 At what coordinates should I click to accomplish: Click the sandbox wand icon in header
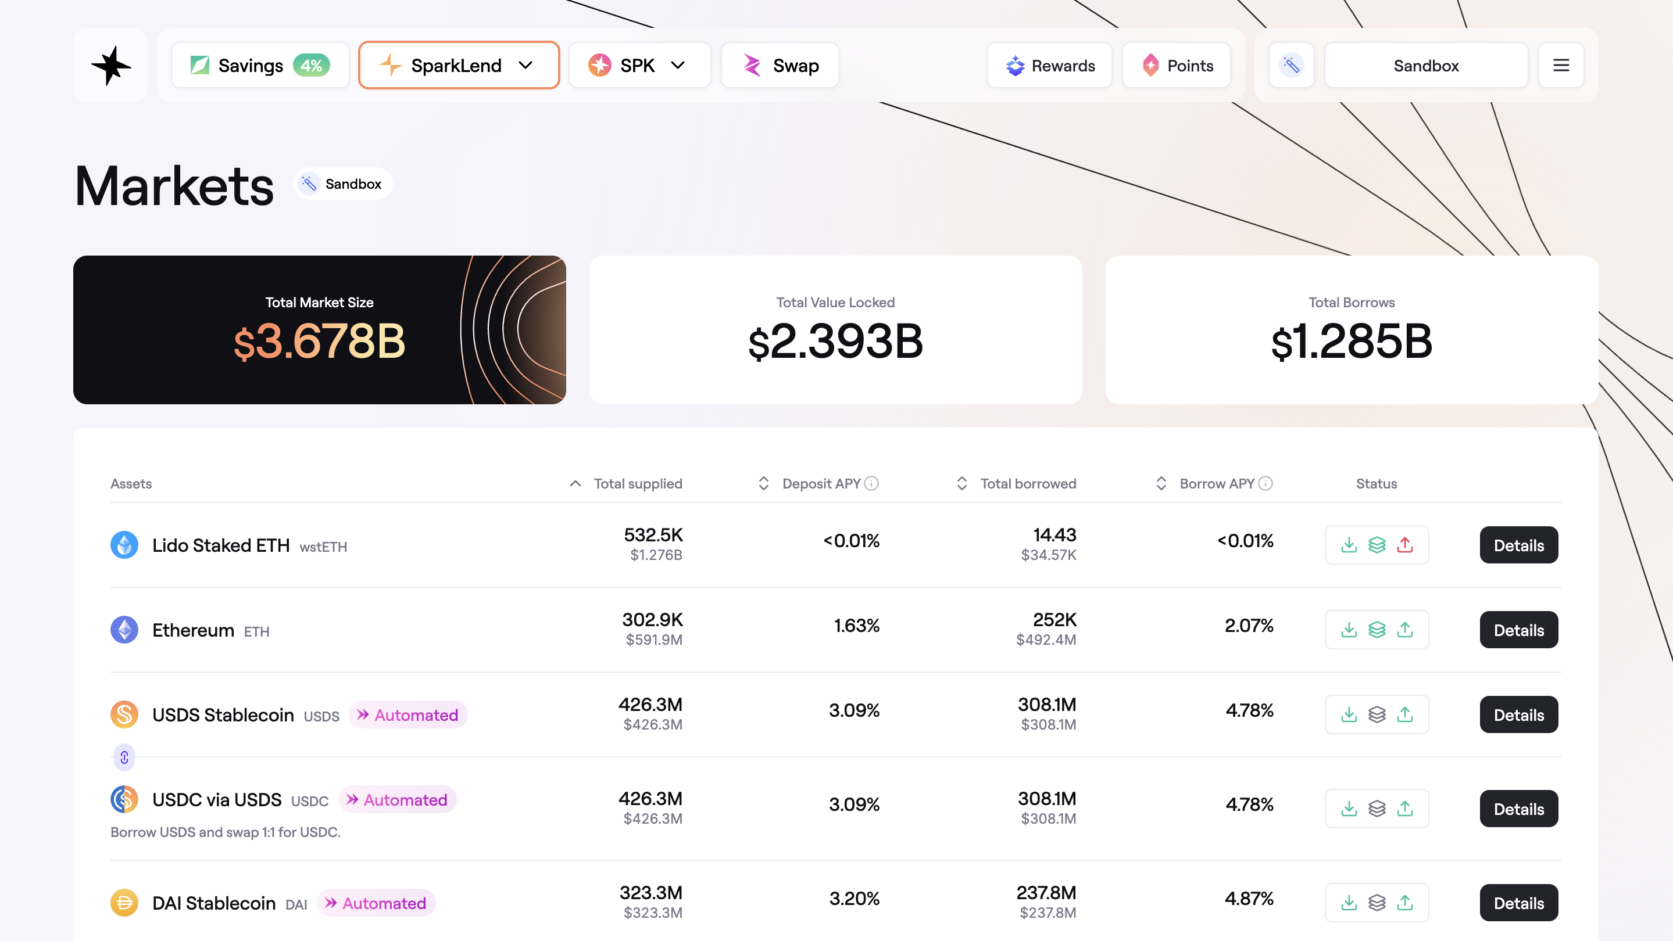pos(1291,66)
